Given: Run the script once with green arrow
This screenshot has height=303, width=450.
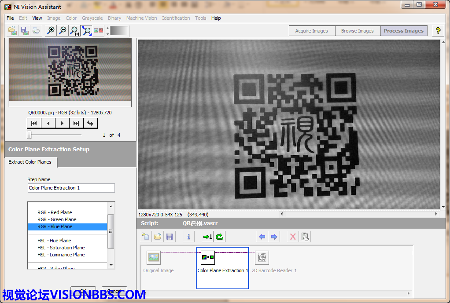Looking at the screenshot, I should coord(207,237).
